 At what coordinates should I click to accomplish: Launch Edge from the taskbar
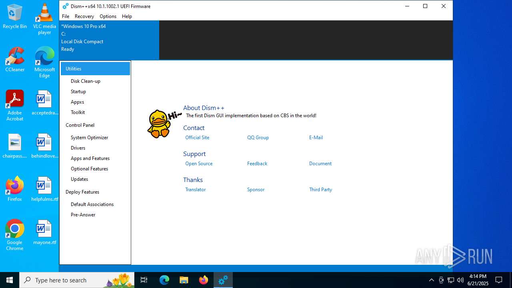164,280
